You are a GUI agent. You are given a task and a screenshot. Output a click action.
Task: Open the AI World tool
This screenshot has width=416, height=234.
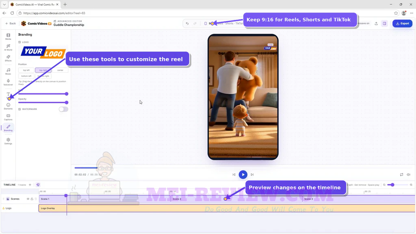click(x=8, y=48)
